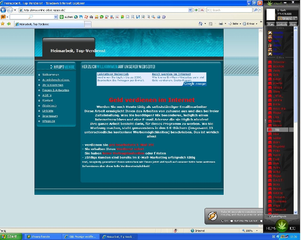Click the Home icon in IE toolbar

(200, 24)
